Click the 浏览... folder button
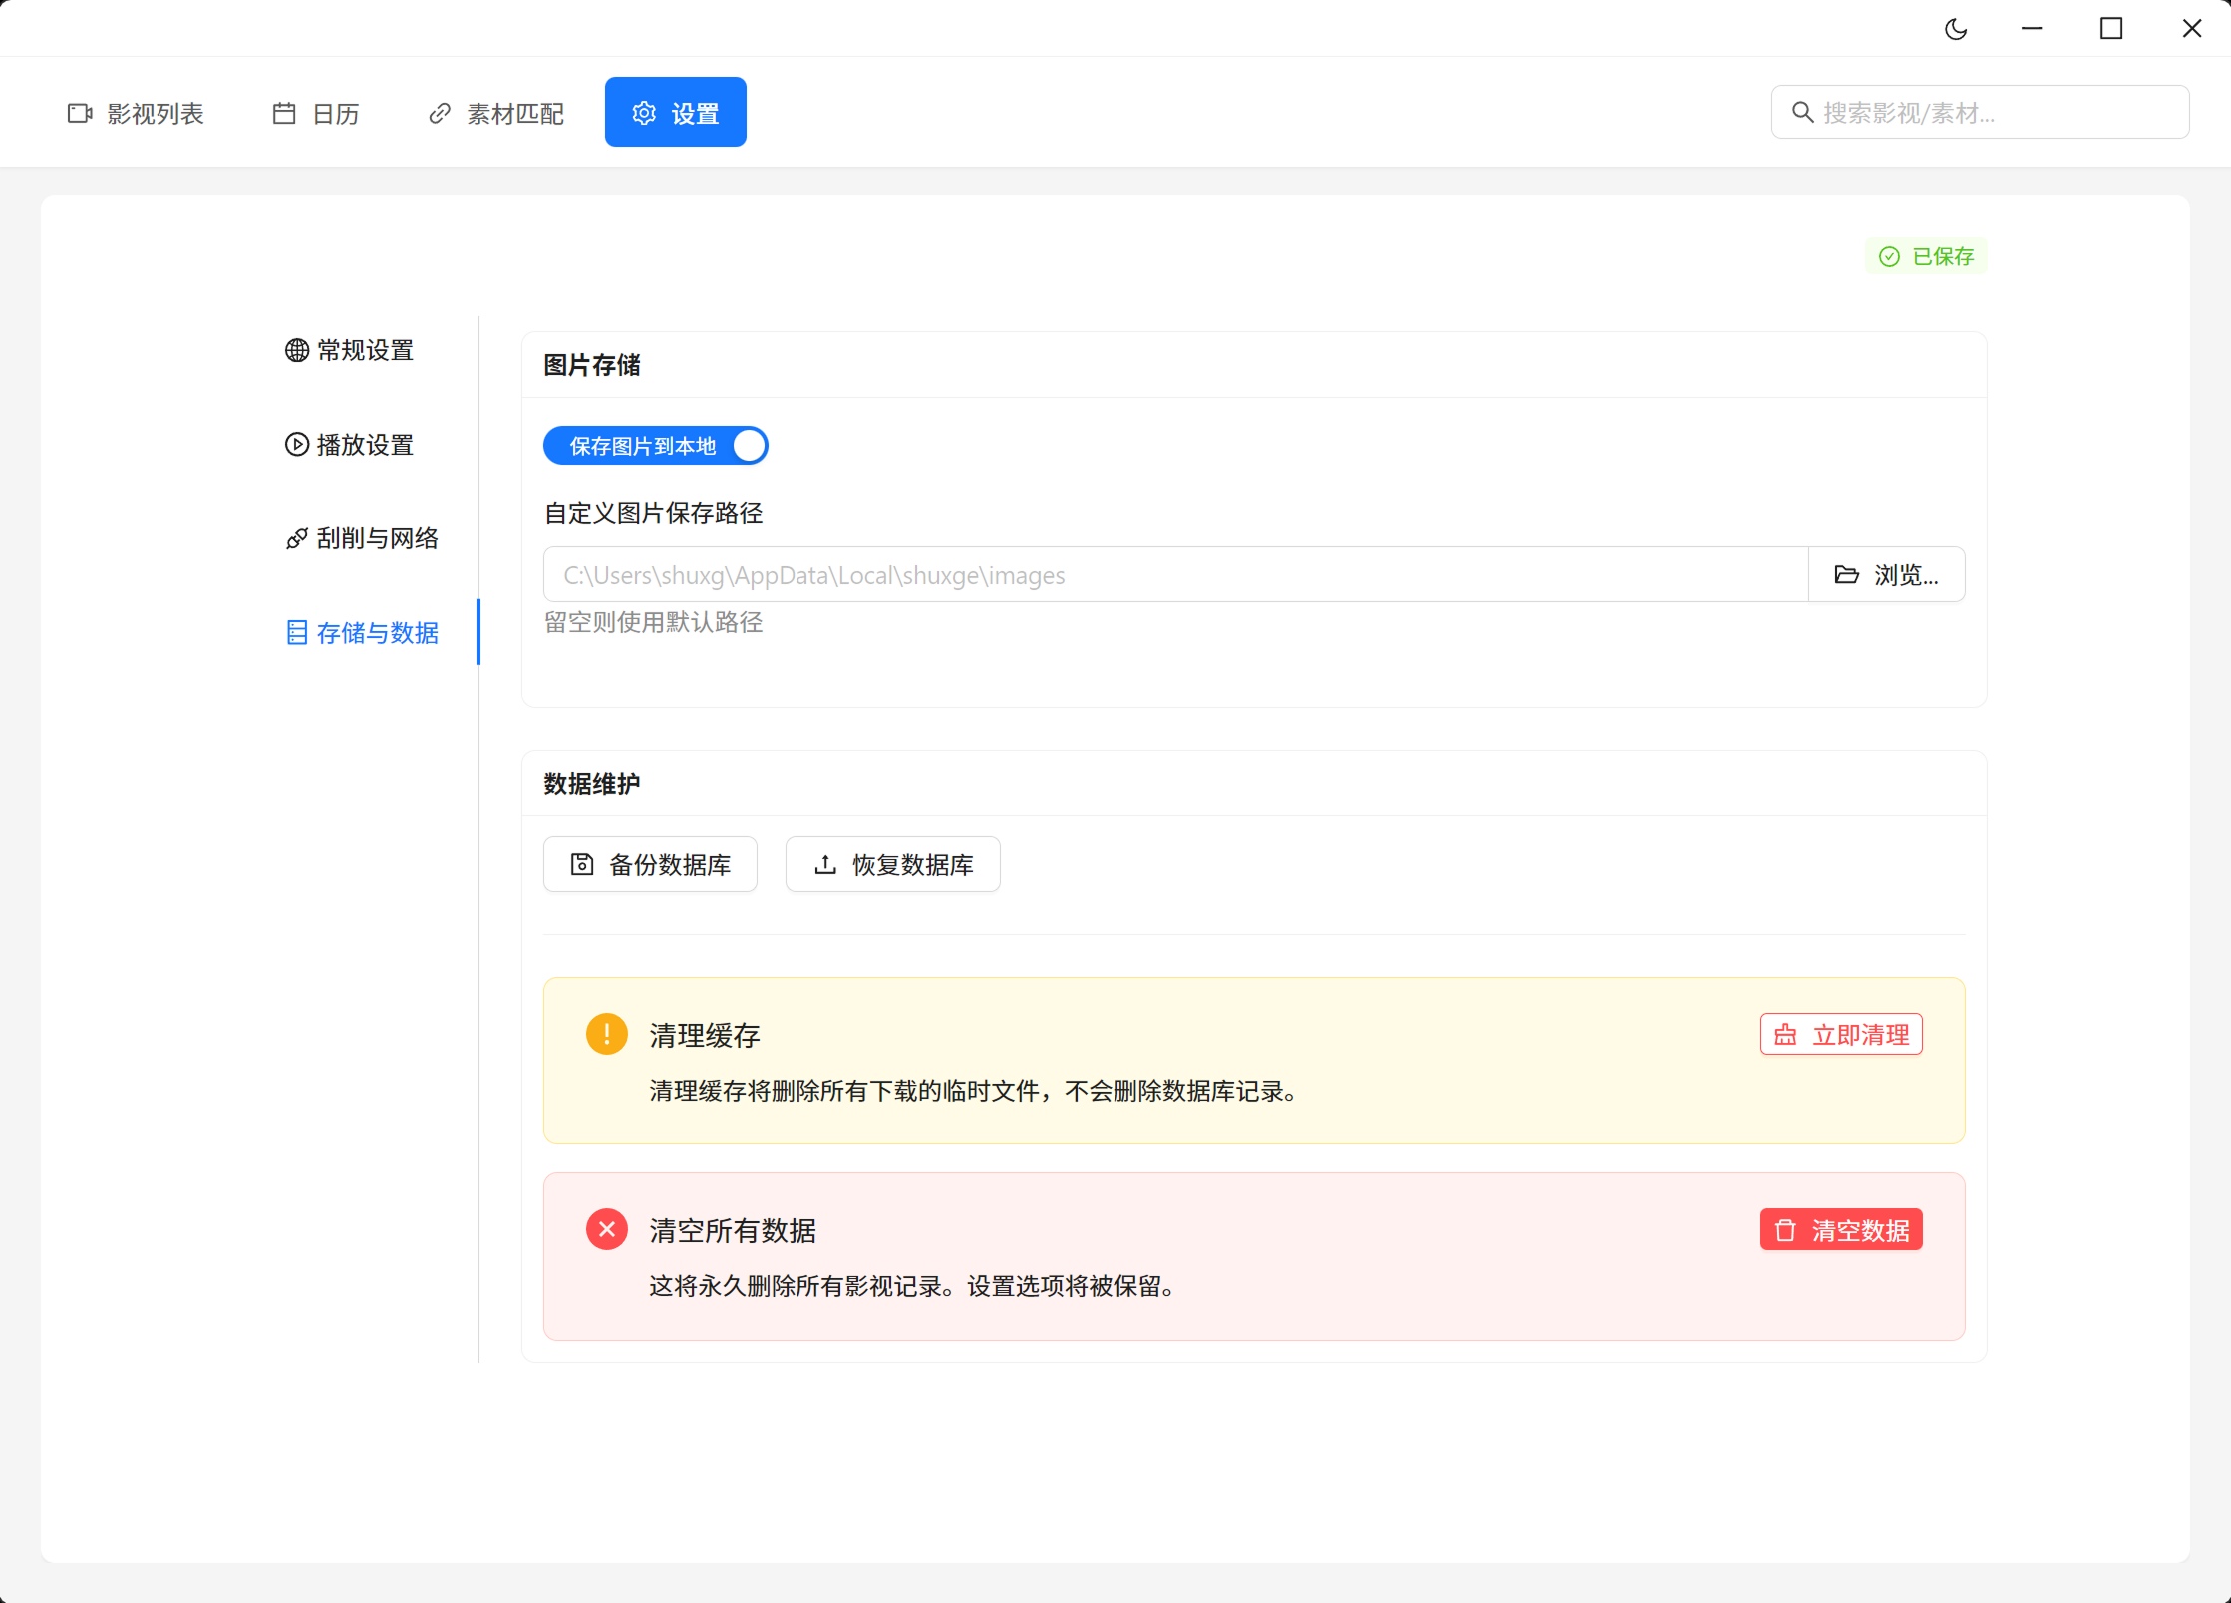2231x1603 pixels. point(1886,574)
